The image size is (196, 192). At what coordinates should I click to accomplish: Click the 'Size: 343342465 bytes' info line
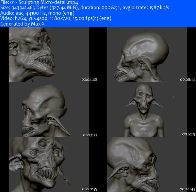click(85, 8)
